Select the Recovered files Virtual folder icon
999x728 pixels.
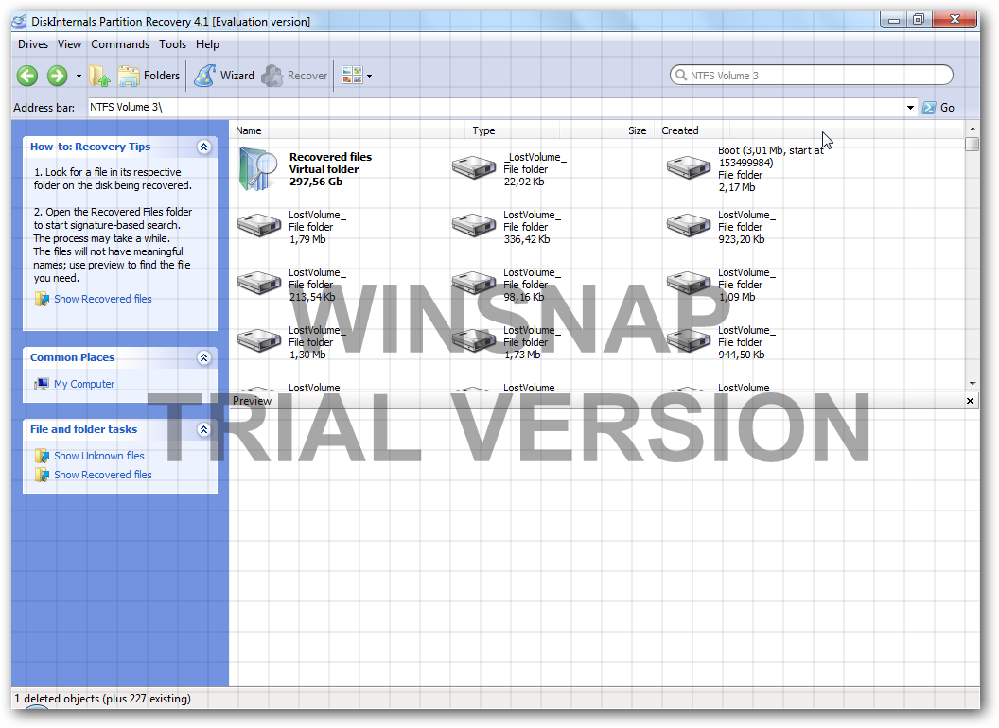(x=258, y=169)
